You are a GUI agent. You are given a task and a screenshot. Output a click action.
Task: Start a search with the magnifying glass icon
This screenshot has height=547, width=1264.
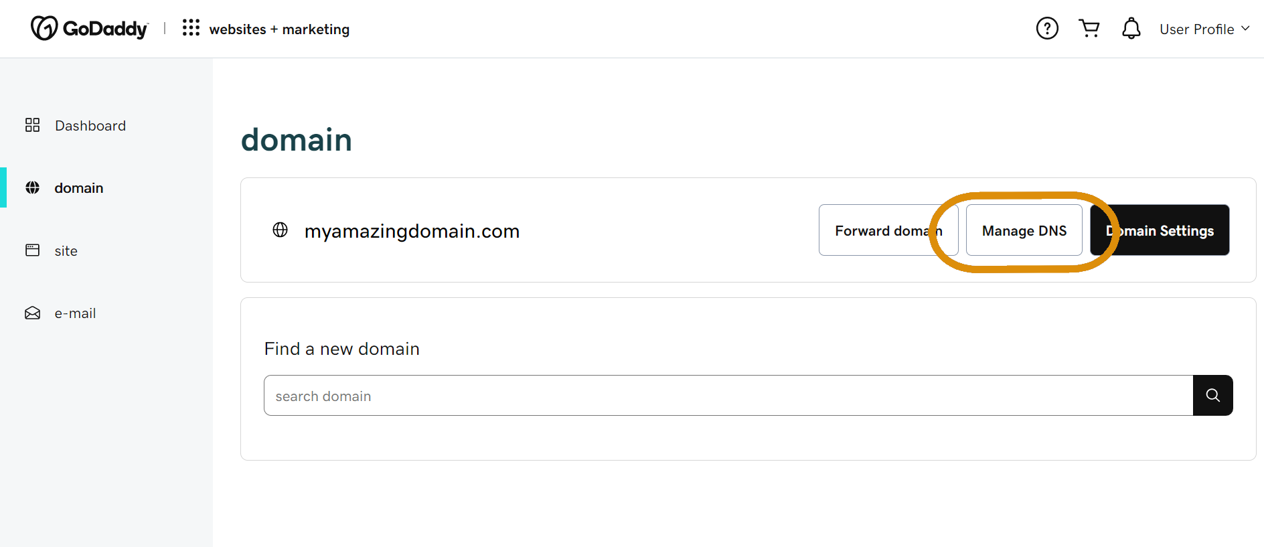[x=1212, y=395]
